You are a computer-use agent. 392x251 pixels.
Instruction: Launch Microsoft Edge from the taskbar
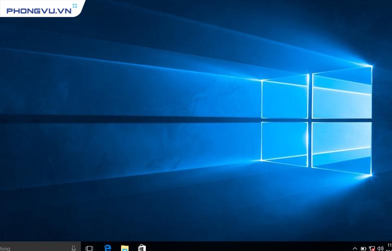[x=107, y=248]
